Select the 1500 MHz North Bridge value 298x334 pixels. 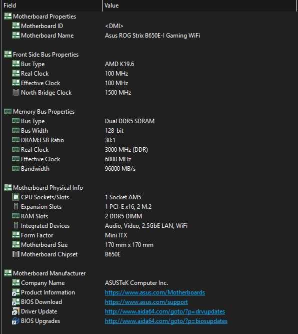point(118,93)
